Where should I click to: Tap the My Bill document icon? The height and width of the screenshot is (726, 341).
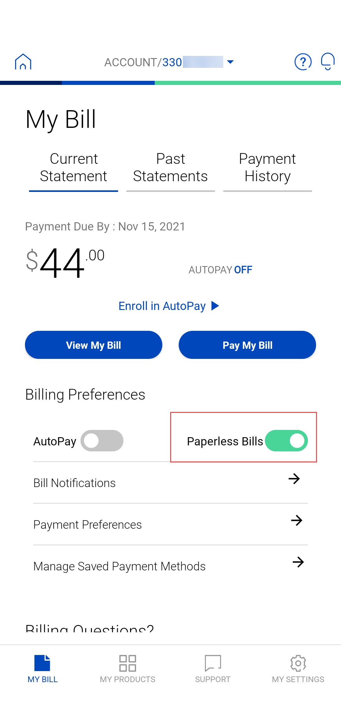click(42, 663)
